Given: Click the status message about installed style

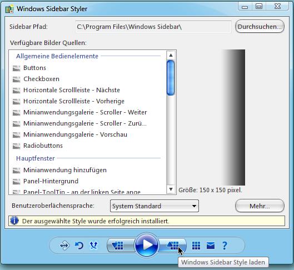Looking at the screenshot, I should pyautogui.click(x=96, y=221).
